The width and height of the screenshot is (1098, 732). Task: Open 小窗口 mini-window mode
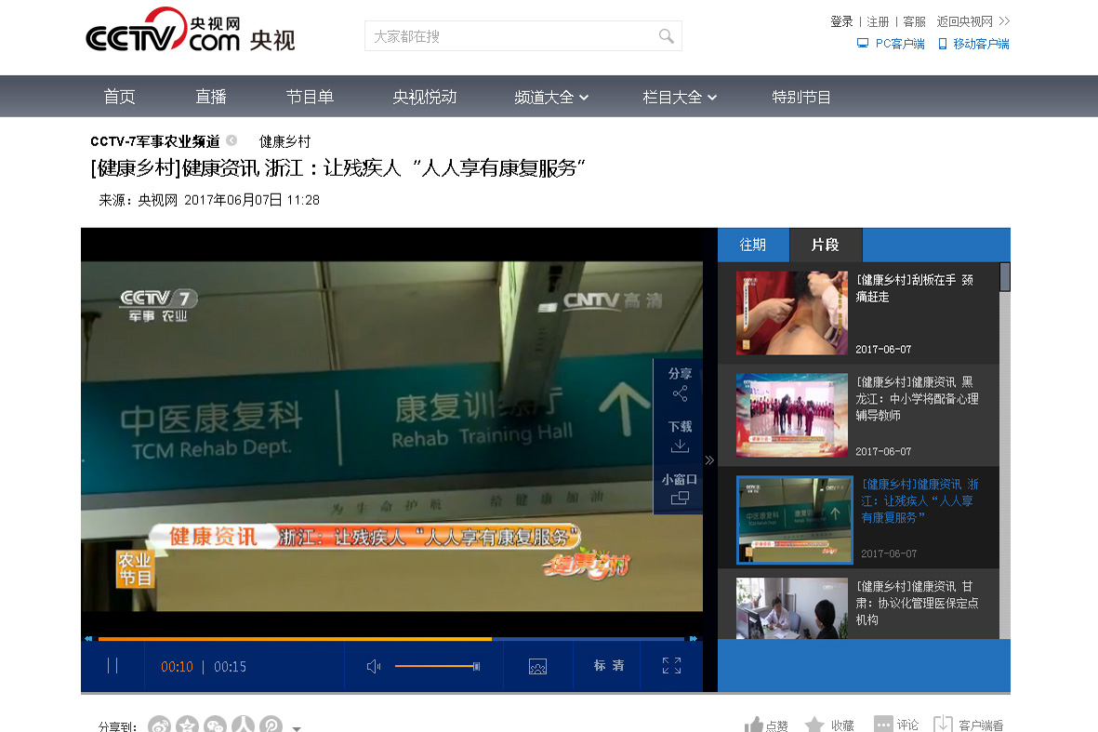coord(680,489)
